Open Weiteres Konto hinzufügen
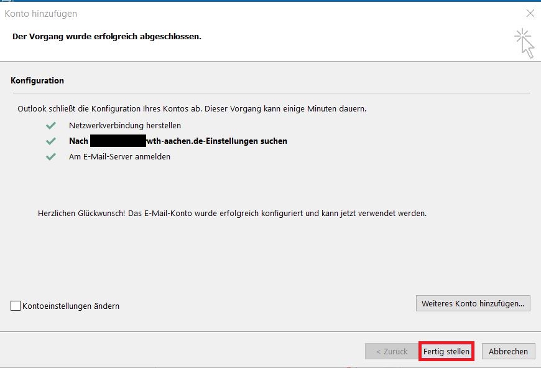This screenshot has height=368, width=541. click(x=473, y=303)
